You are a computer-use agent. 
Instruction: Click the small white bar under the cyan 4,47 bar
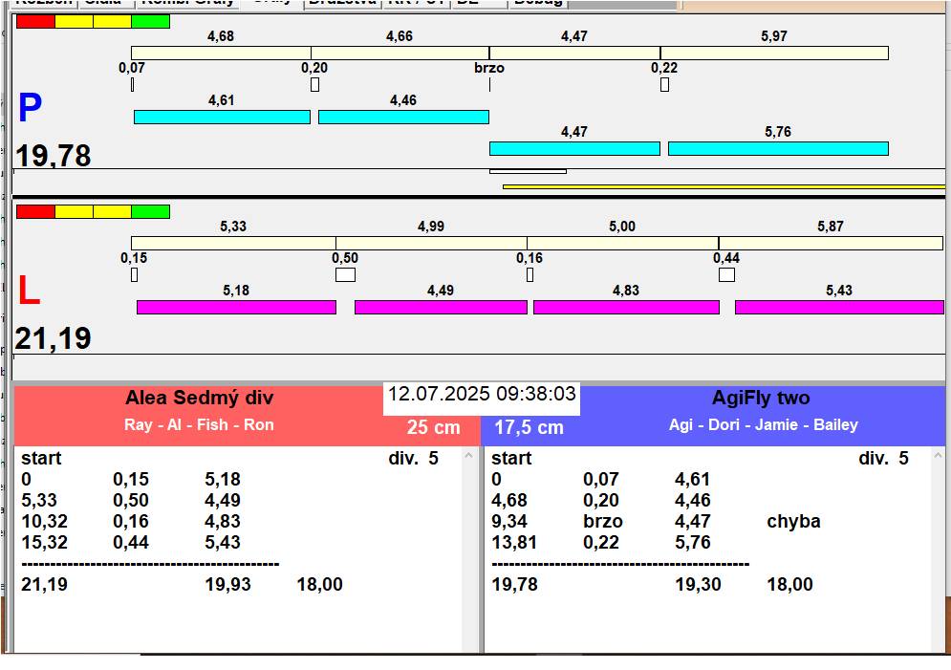pos(528,172)
